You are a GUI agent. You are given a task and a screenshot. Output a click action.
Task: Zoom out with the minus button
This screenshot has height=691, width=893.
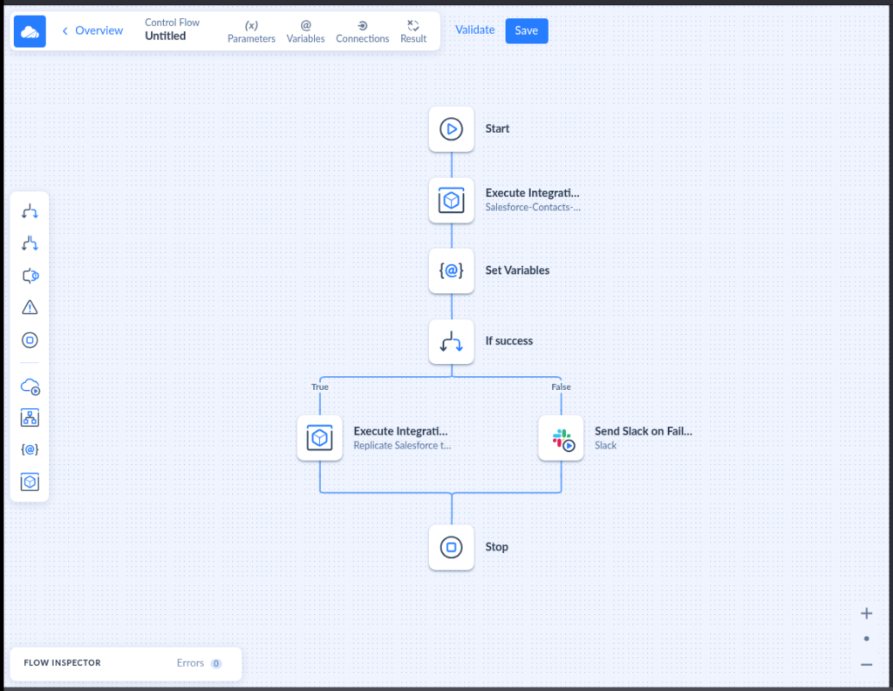tap(866, 664)
